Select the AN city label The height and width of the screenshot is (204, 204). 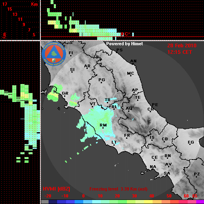click(133, 61)
